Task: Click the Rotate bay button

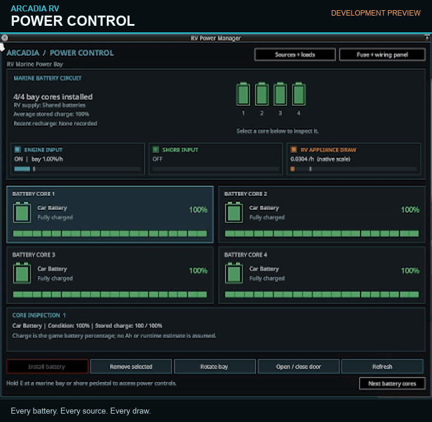Action: [214, 366]
